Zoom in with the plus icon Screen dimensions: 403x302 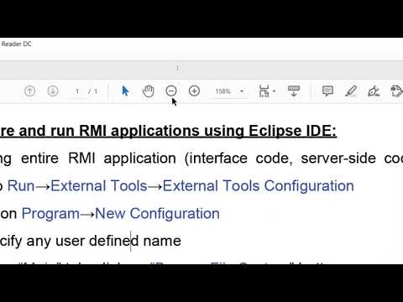tap(194, 91)
